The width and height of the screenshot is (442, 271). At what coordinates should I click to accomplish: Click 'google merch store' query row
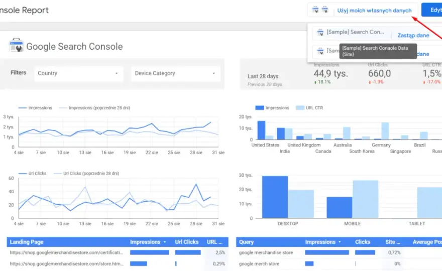coord(259,264)
